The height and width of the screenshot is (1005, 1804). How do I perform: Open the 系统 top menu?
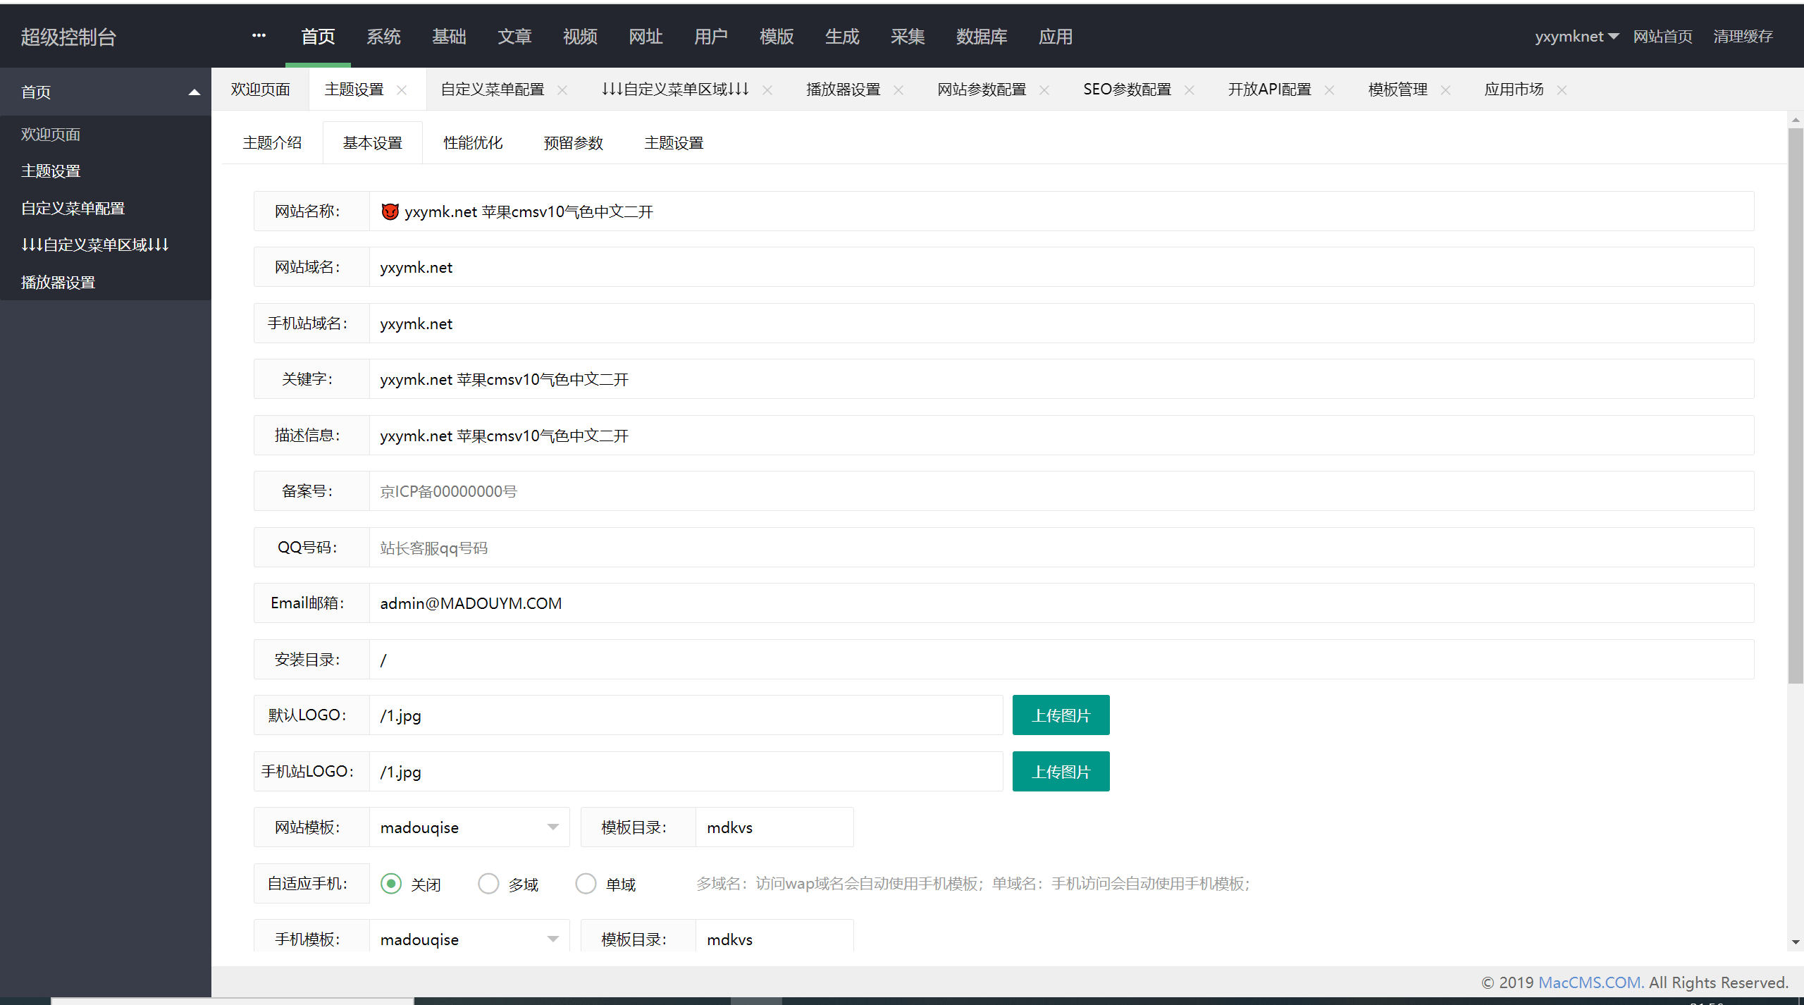pos(383,37)
